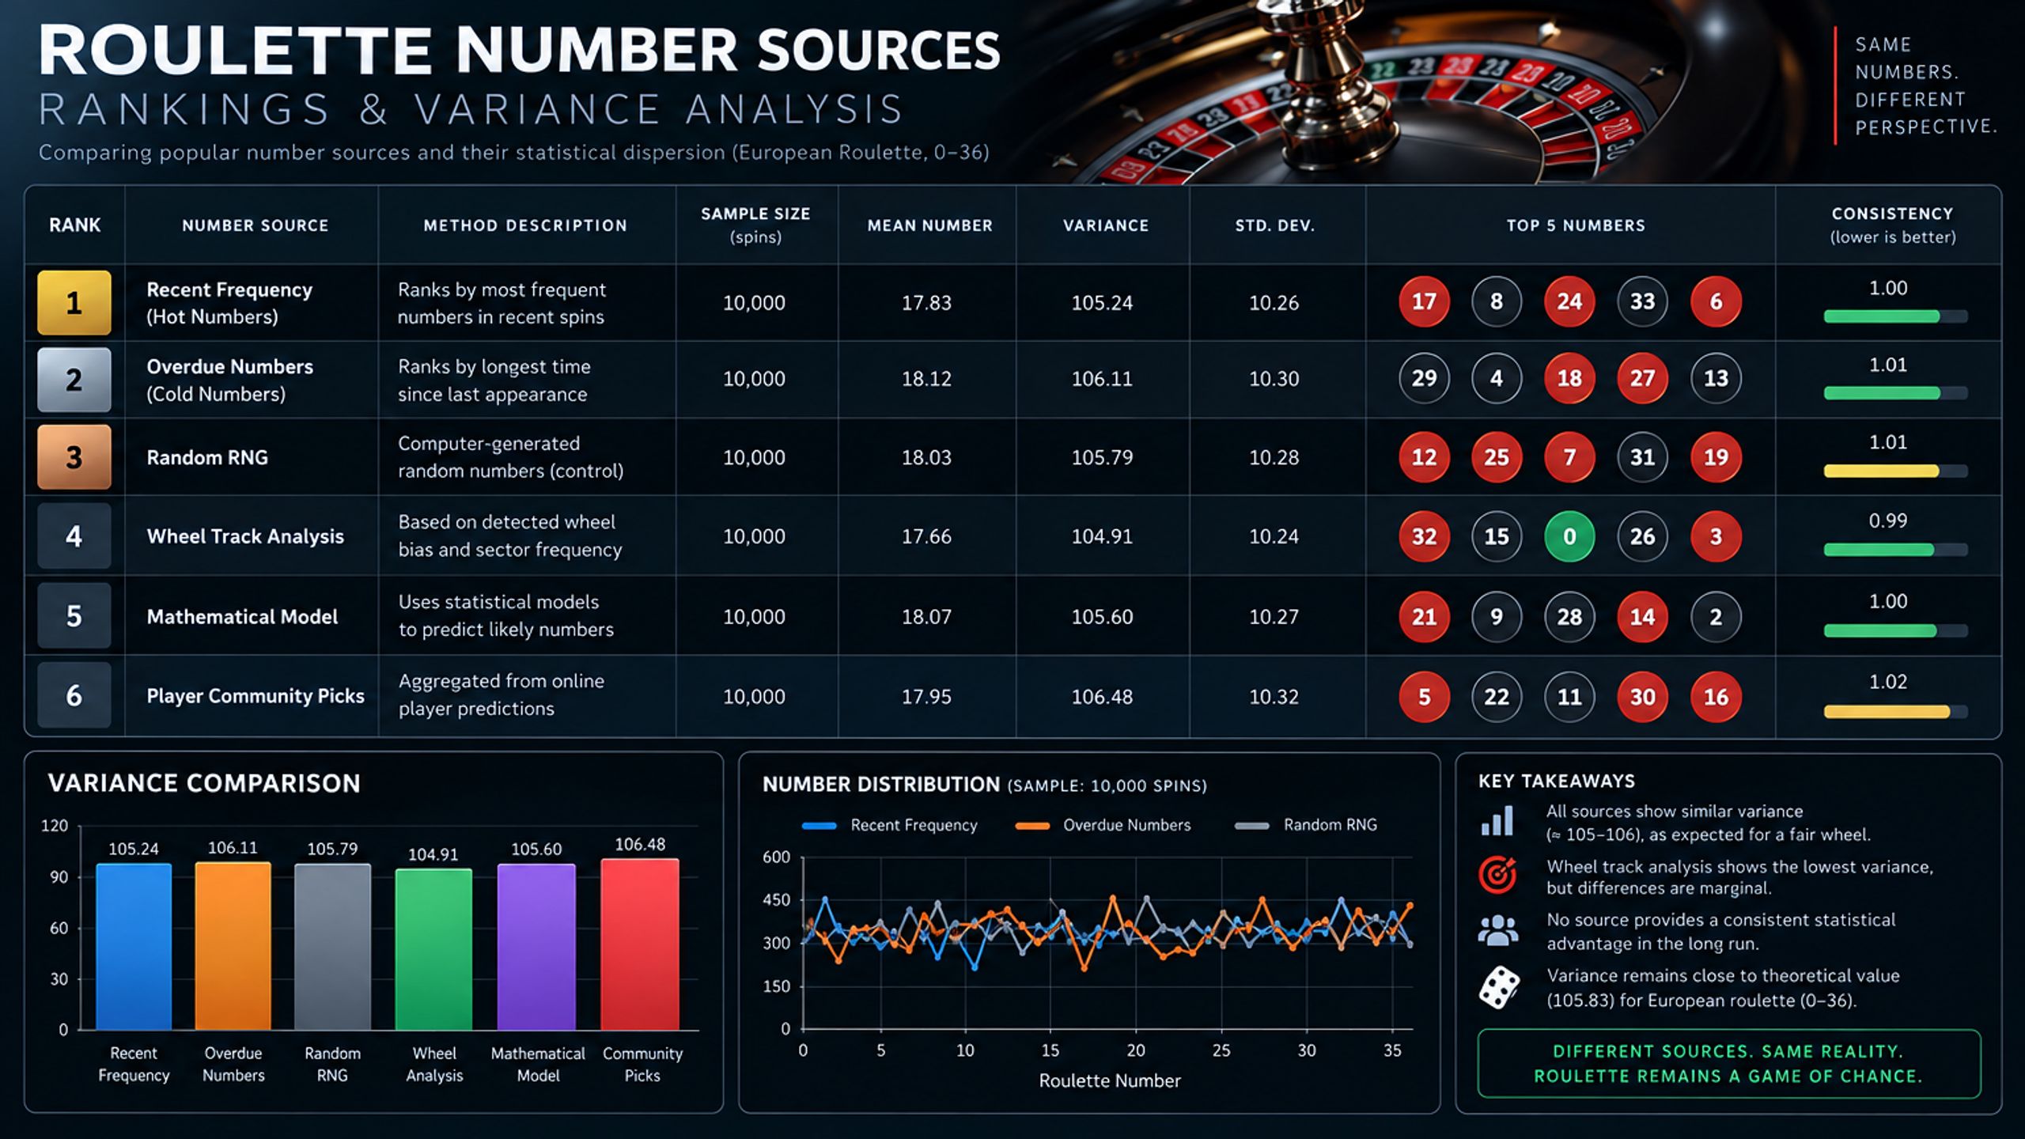Click the black number 33 ball
This screenshot has width=2025, height=1139.
click(1642, 301)
